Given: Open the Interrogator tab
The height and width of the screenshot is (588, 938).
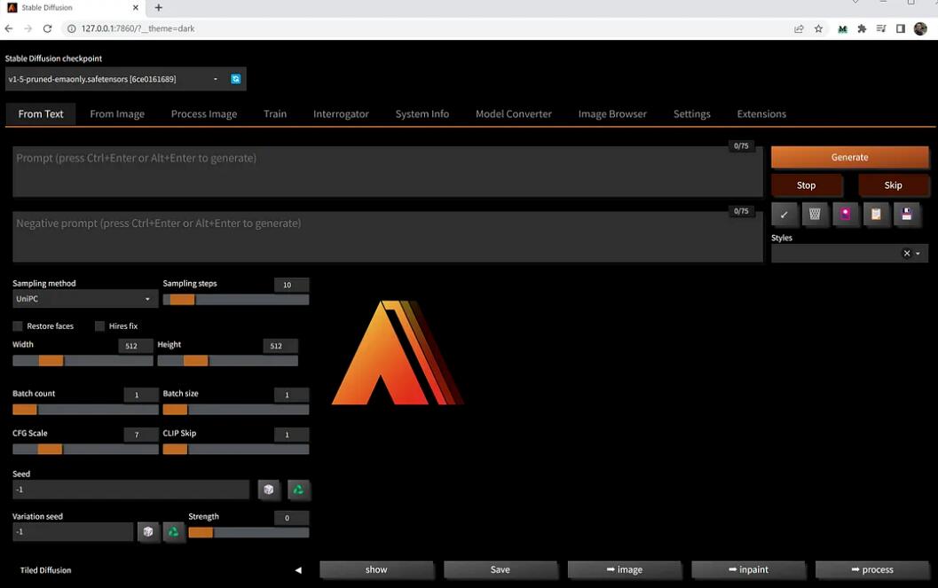Looking at the screenshot, I should 341,114.
